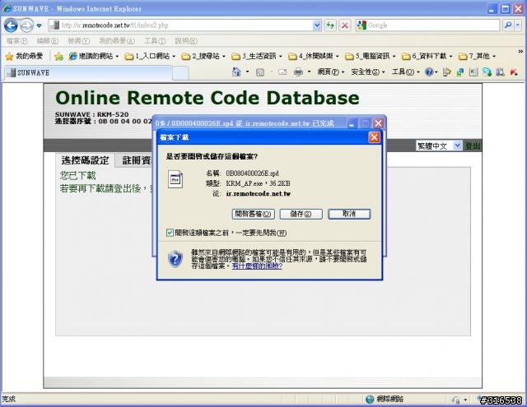527x407 pixels.
Task: Click 開啟舊檔(O) button in download dialog
Action: point(253,214)
